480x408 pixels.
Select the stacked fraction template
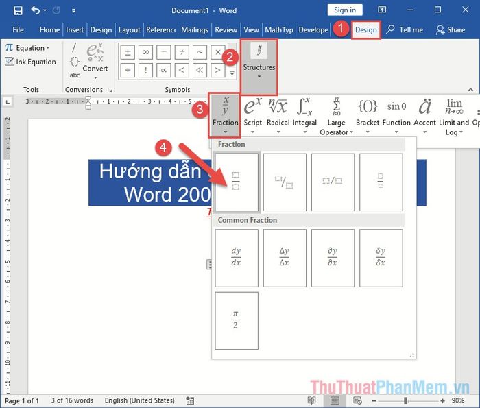237,182
